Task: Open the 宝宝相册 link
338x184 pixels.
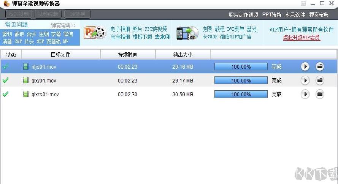Action: tap(120, 37)
